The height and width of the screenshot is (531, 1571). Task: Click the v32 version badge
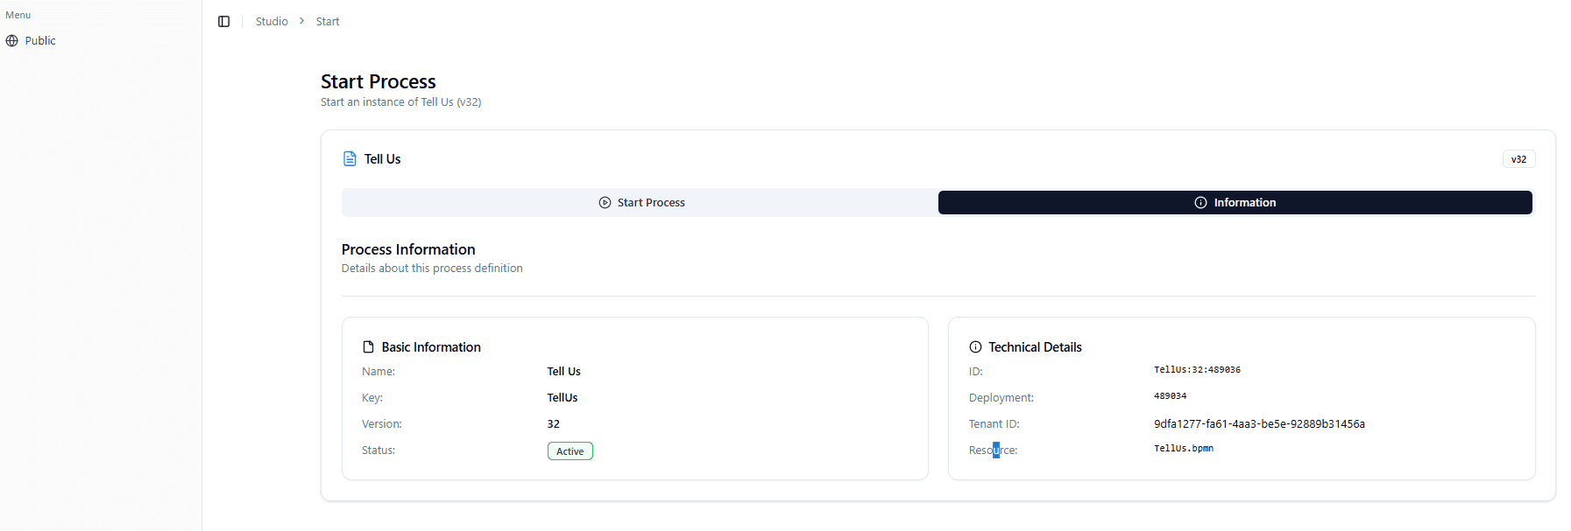(x=1518, y=158)
